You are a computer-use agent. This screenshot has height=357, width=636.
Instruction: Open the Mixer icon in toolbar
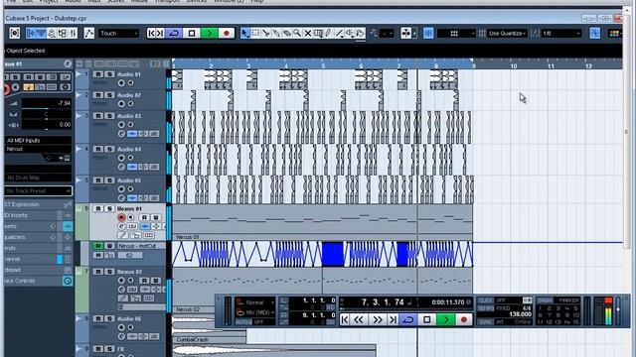73,33
